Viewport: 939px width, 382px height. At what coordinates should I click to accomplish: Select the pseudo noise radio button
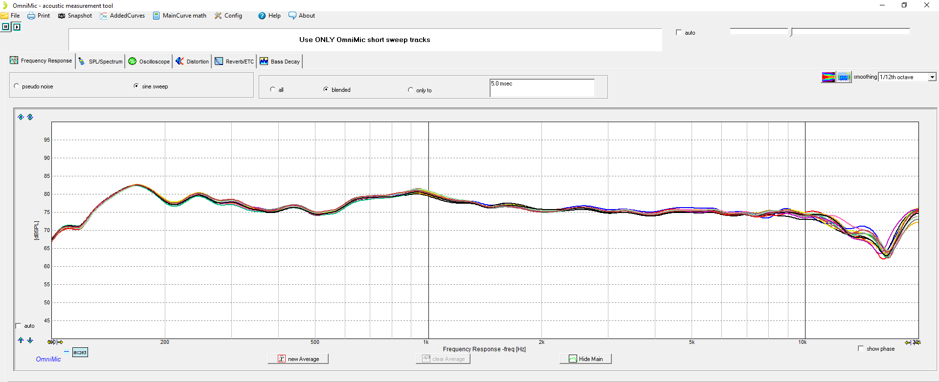17,86
